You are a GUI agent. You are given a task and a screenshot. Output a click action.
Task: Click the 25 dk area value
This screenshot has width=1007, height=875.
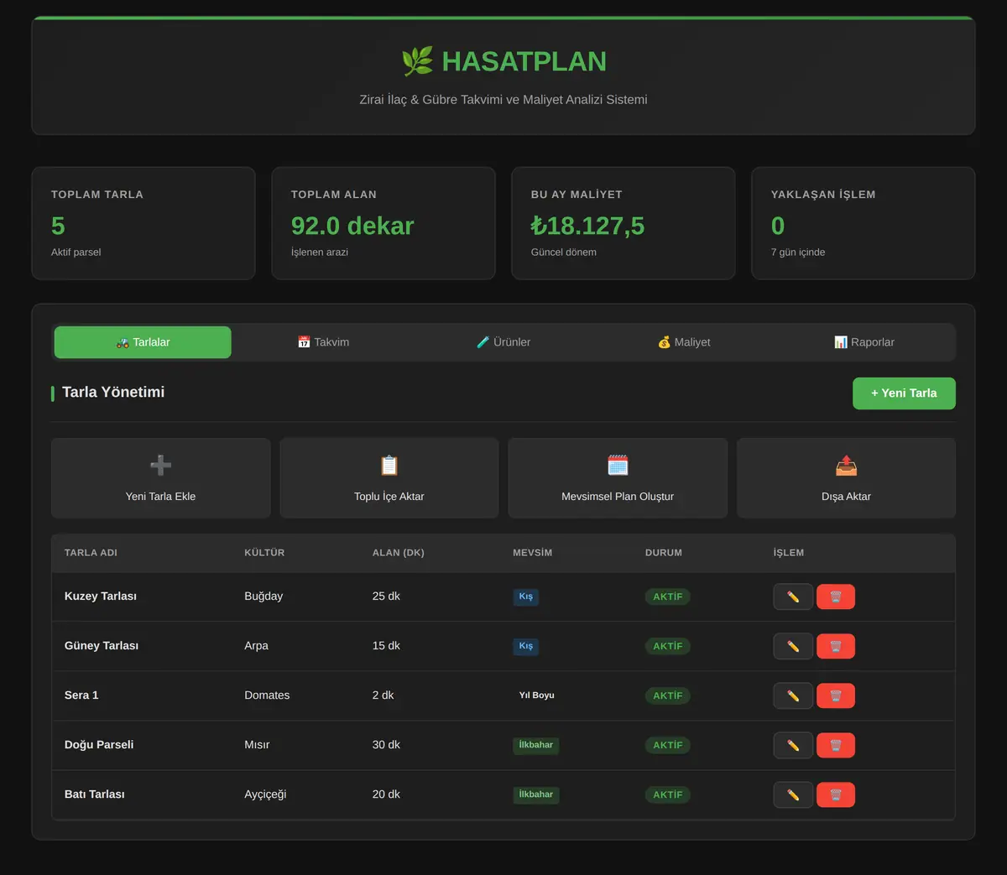[x=386, y=596]
